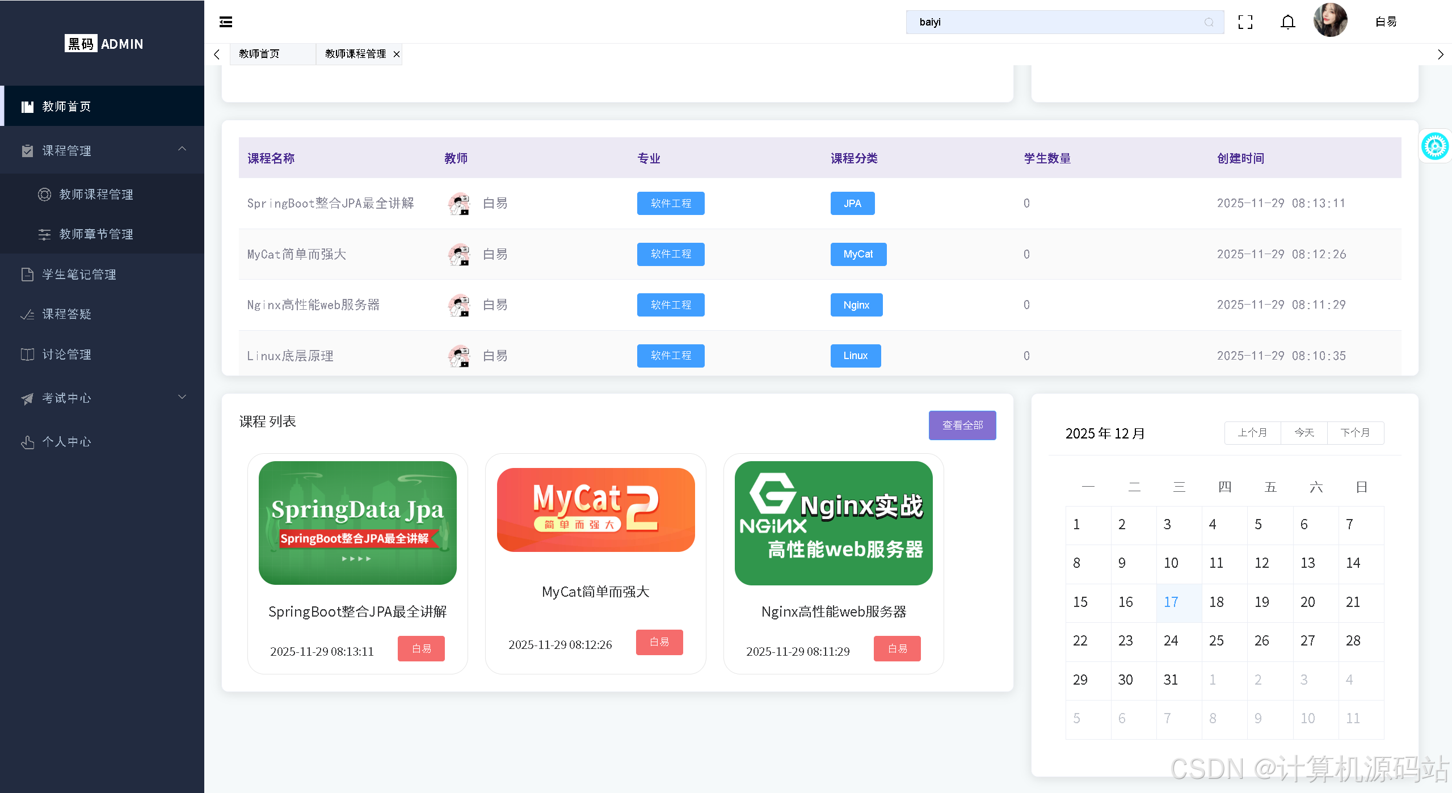Switch to 教师首页 tab

click(259, 54)
